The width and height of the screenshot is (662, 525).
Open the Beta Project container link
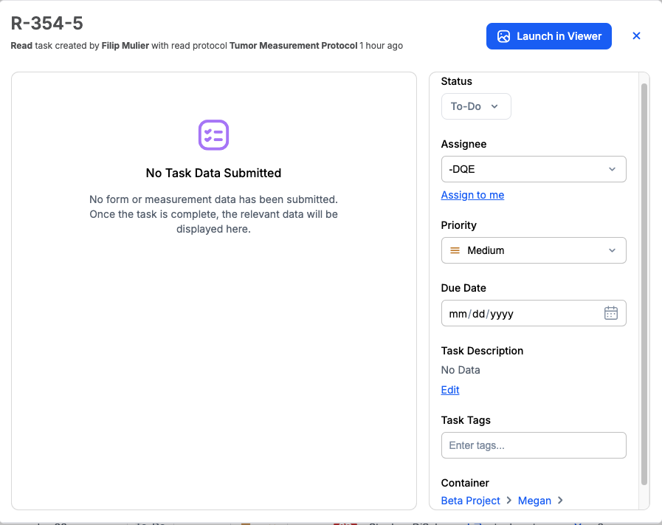pos(470,501)
